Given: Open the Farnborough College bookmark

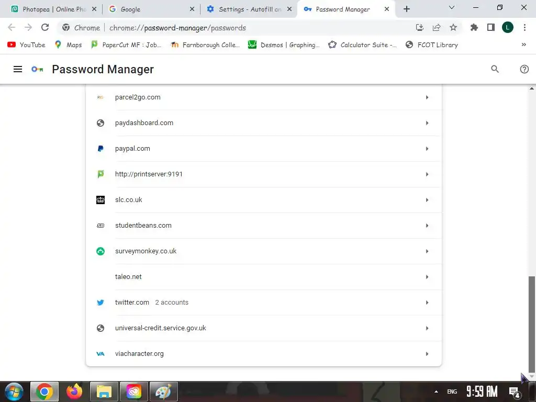Looking at the screenshot, I should (x=206, y=45).
